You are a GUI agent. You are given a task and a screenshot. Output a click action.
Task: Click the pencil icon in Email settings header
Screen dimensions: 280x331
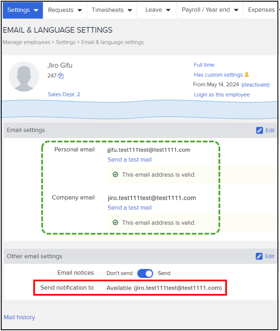tap(260, 131)
